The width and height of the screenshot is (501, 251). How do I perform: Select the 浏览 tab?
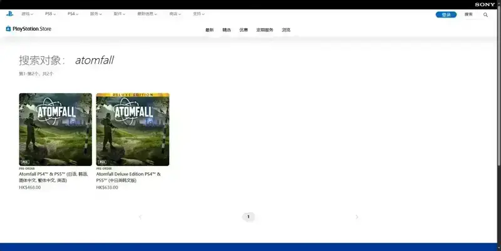tap(286, 30)
